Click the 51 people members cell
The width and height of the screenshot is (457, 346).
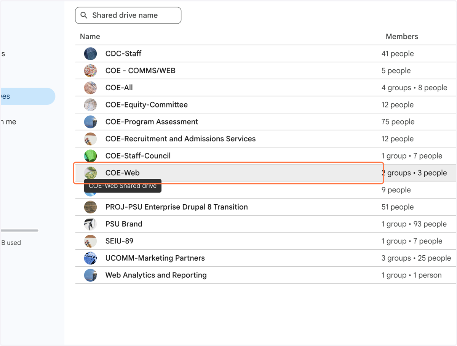(x=398, y=207)
